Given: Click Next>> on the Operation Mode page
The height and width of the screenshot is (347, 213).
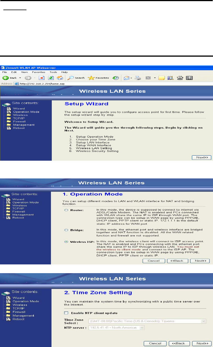Looking at the screenshot, I should click(200, 261).
